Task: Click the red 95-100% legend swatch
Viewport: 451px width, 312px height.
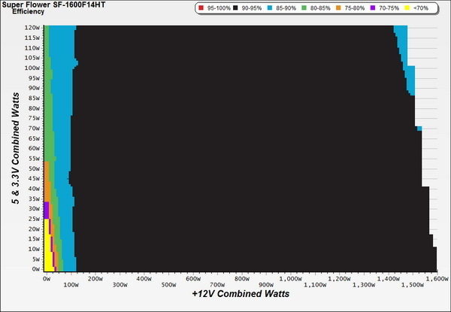Action: coord(201,8)
